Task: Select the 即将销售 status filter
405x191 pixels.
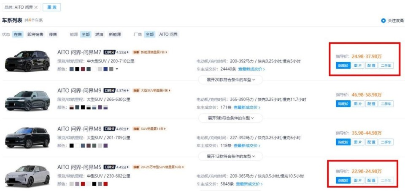Action: point(35,34)
